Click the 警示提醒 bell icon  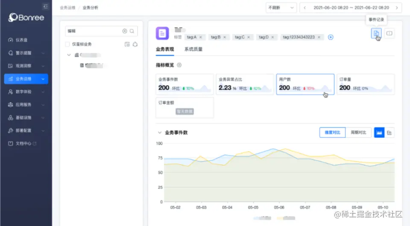[10, 53]
